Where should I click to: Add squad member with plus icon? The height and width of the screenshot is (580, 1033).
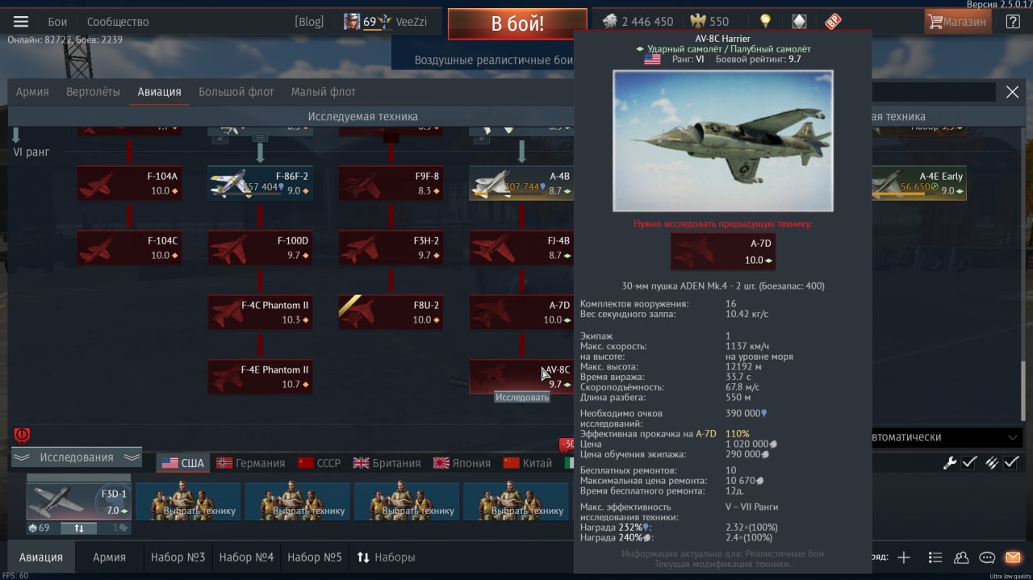(x=904, y=557)
